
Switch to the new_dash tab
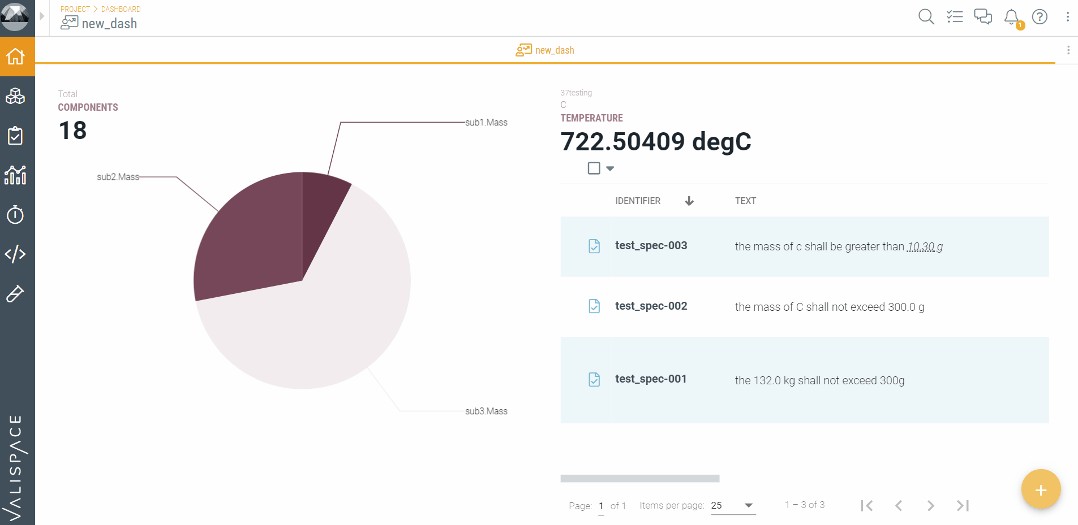[x=545, y=50]
